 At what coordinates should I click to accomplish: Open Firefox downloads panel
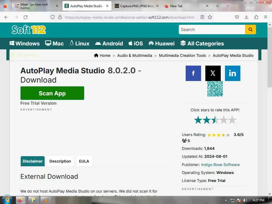246,17
